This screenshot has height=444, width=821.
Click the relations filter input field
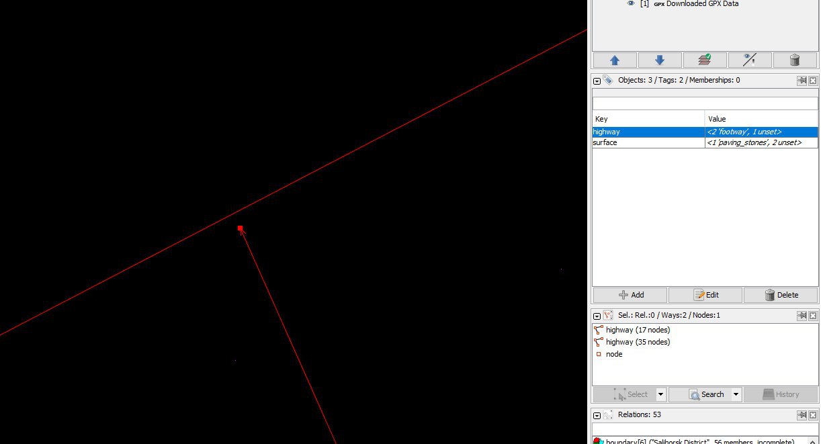[705, 429]
